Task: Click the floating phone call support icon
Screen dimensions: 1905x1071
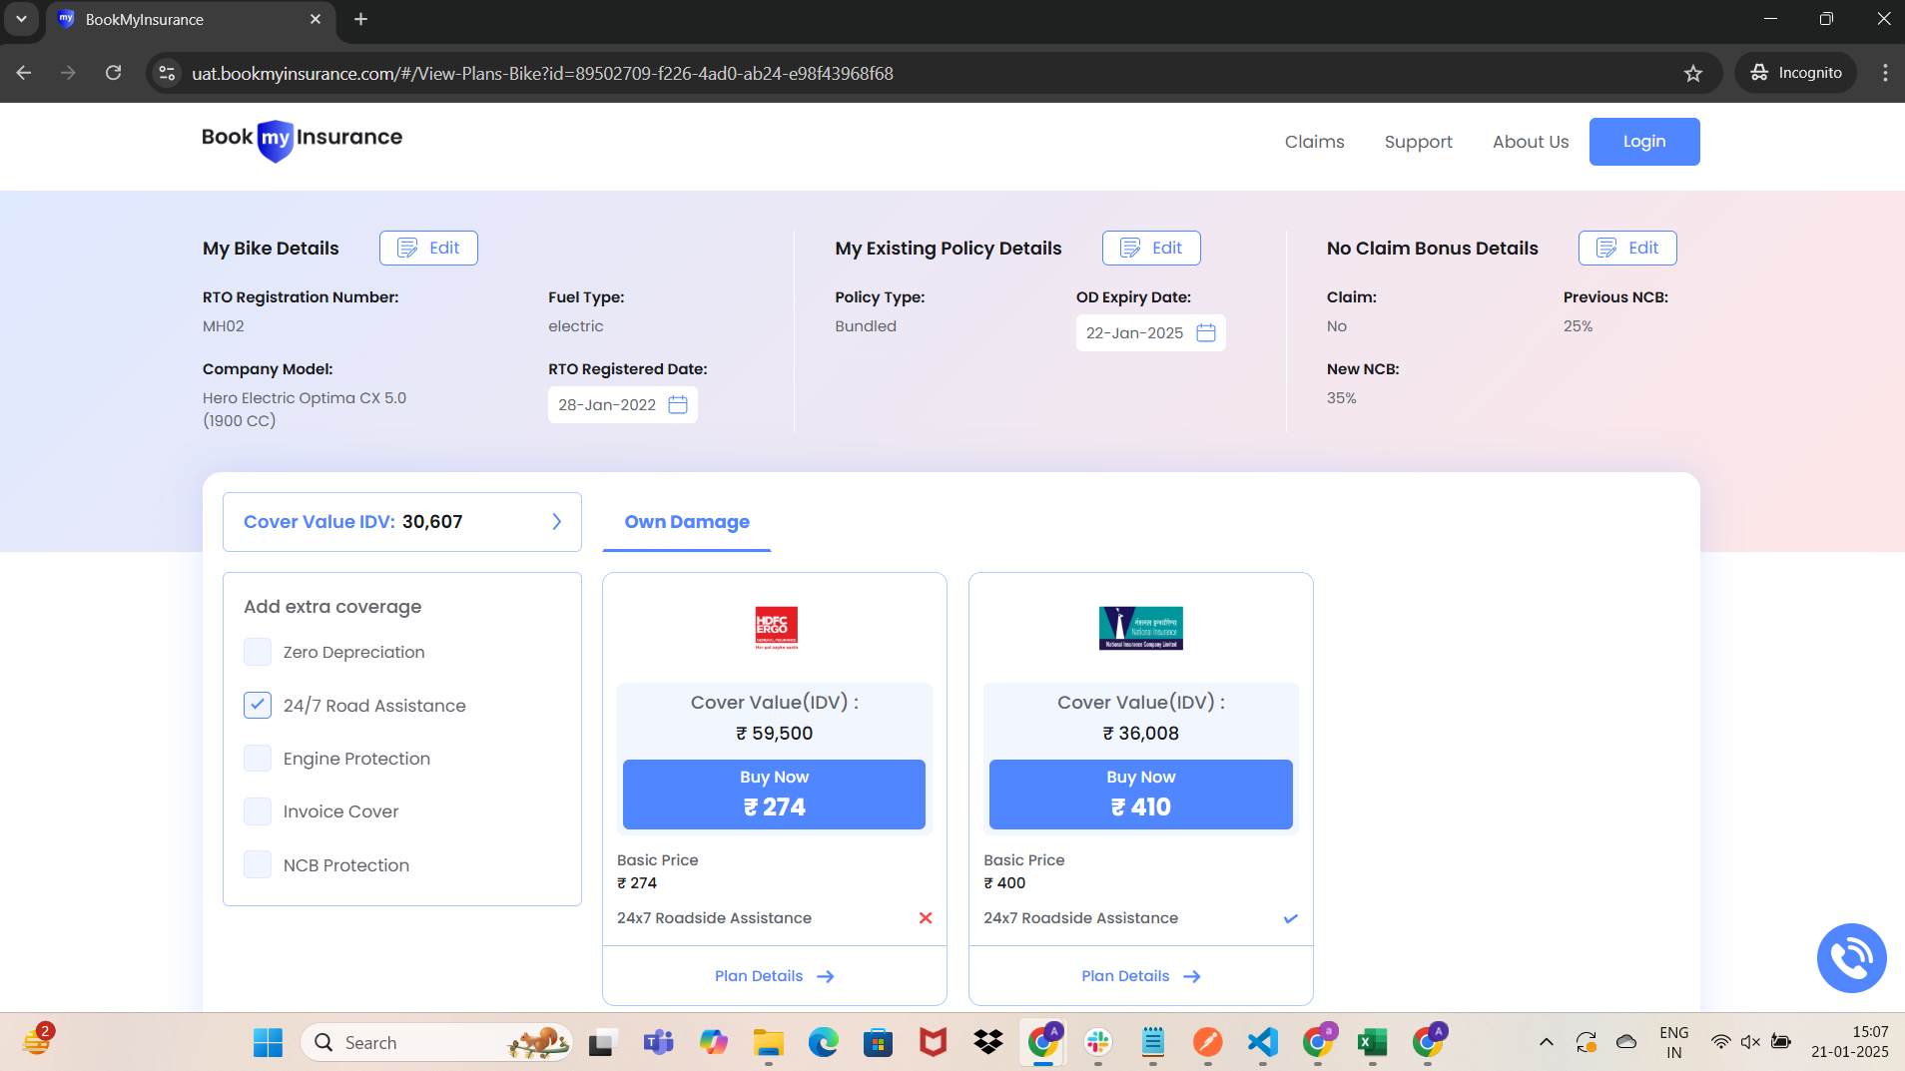Action: coord(1851,957)
